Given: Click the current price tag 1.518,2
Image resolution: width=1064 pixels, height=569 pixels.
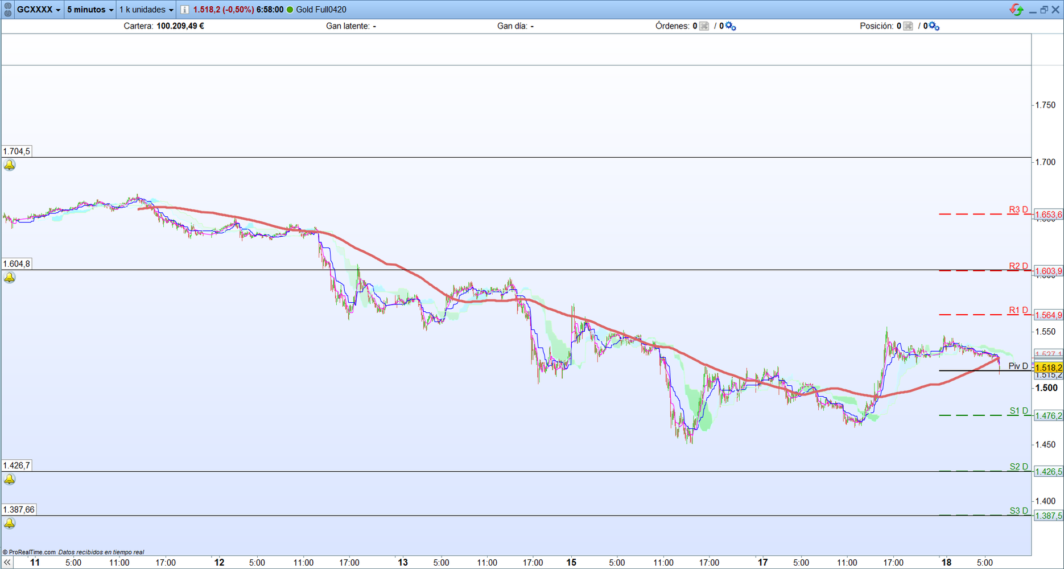Looking at the screenshot, I should point(1049,368).
